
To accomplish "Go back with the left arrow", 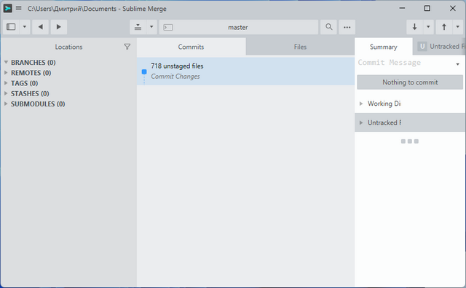I will coord(41,27).
